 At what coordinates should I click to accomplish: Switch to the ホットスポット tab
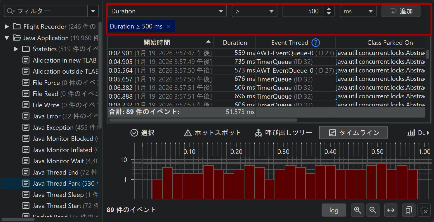(x=213, y=133)
